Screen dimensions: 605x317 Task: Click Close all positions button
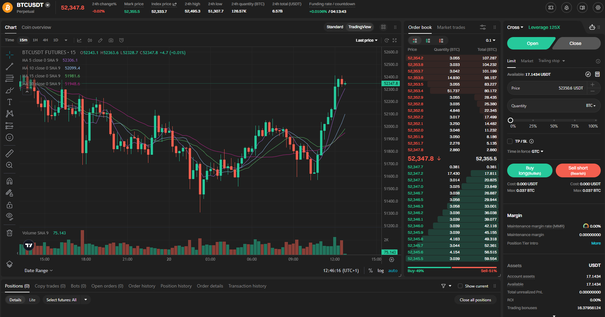(x=475, y=300)
